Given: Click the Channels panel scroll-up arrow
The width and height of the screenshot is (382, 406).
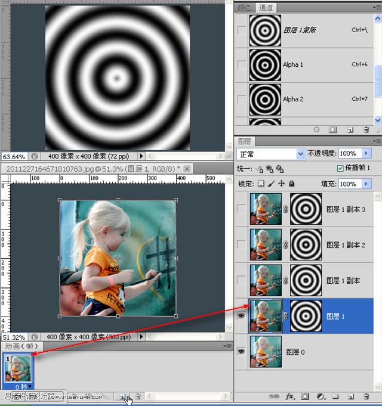Looking at the screenshot, I should pos(378,18).
